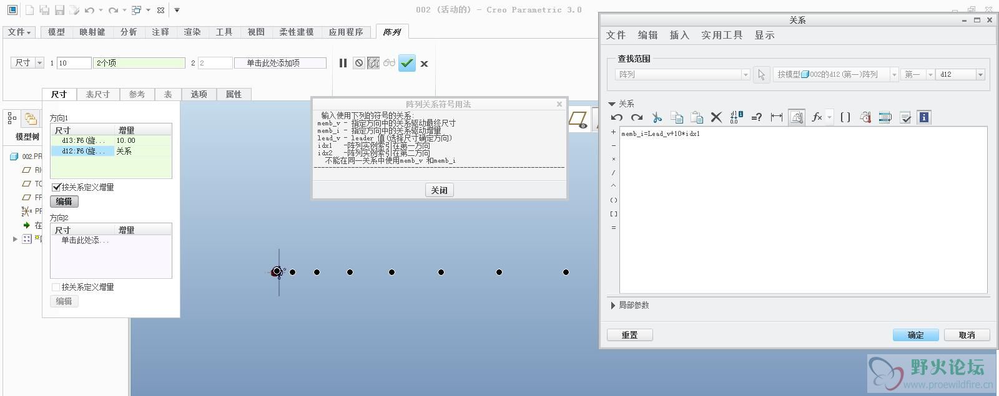Select the d12:F6 dimension row in 方向1
999x396 pixels.
(111, 151)
